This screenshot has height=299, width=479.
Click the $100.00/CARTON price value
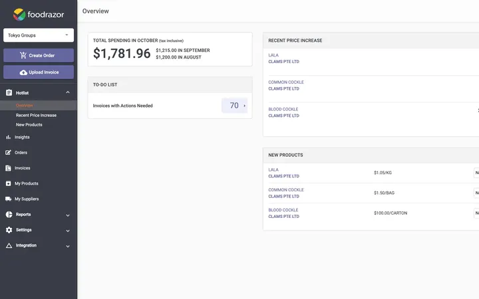pyautogui.click(x=391, y=213)
